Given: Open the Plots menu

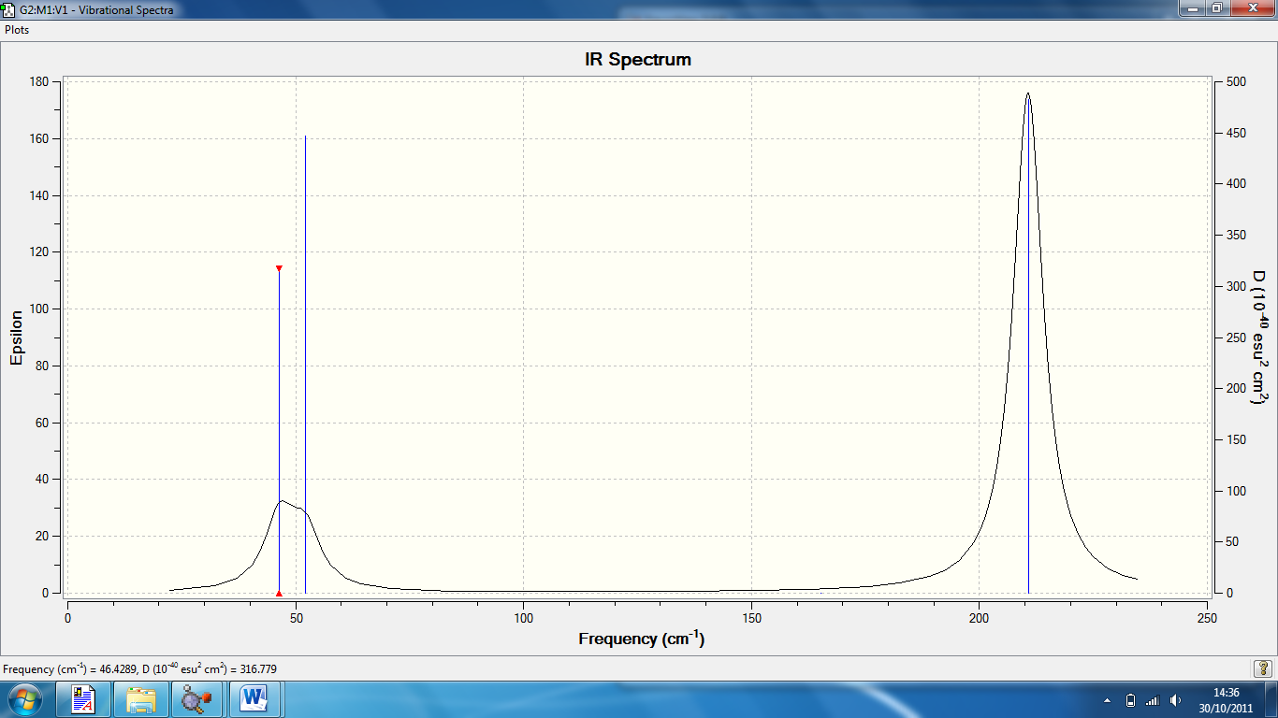Looking at the screenshot, I should (x=17, y=30).
